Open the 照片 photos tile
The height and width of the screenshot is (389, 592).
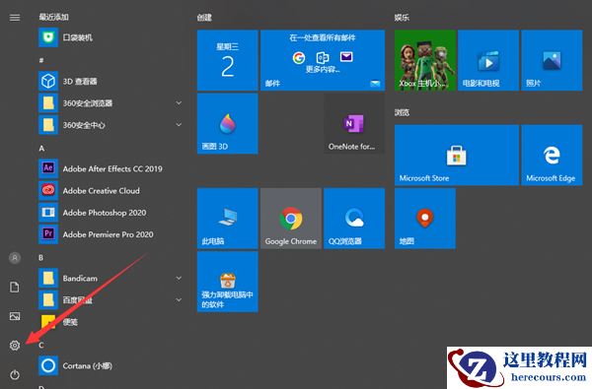coord(552,60)
